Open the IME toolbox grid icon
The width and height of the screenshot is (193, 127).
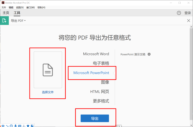(32, 126)
